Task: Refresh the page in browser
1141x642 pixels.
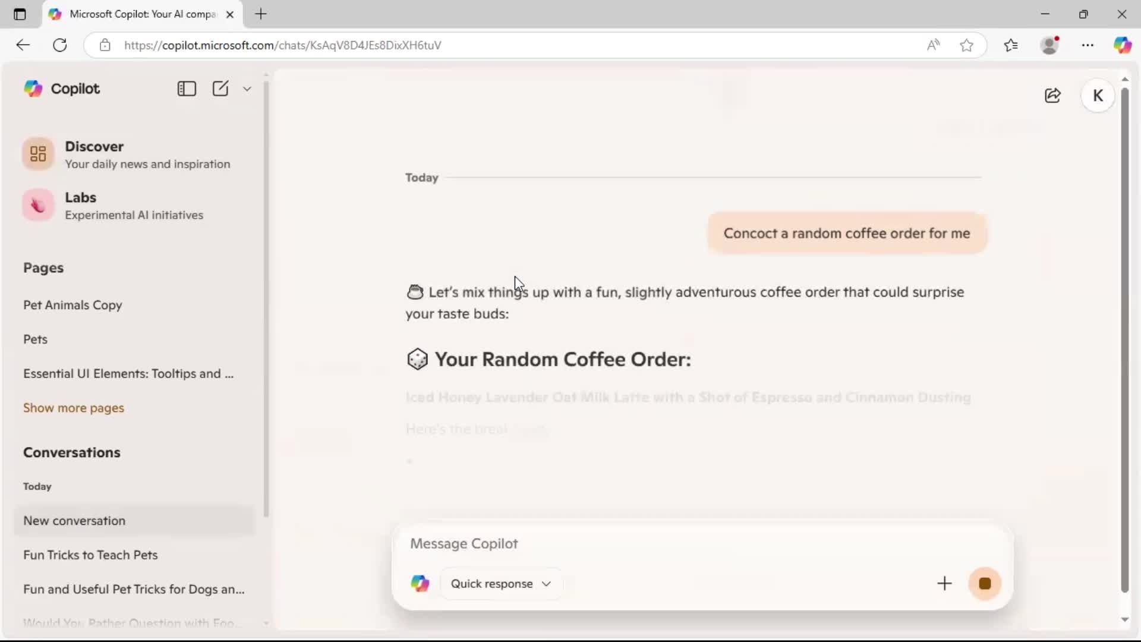Action: 60,45
